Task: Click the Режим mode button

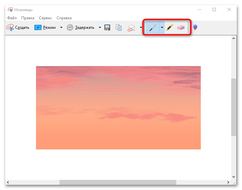Action: (45, 27)
